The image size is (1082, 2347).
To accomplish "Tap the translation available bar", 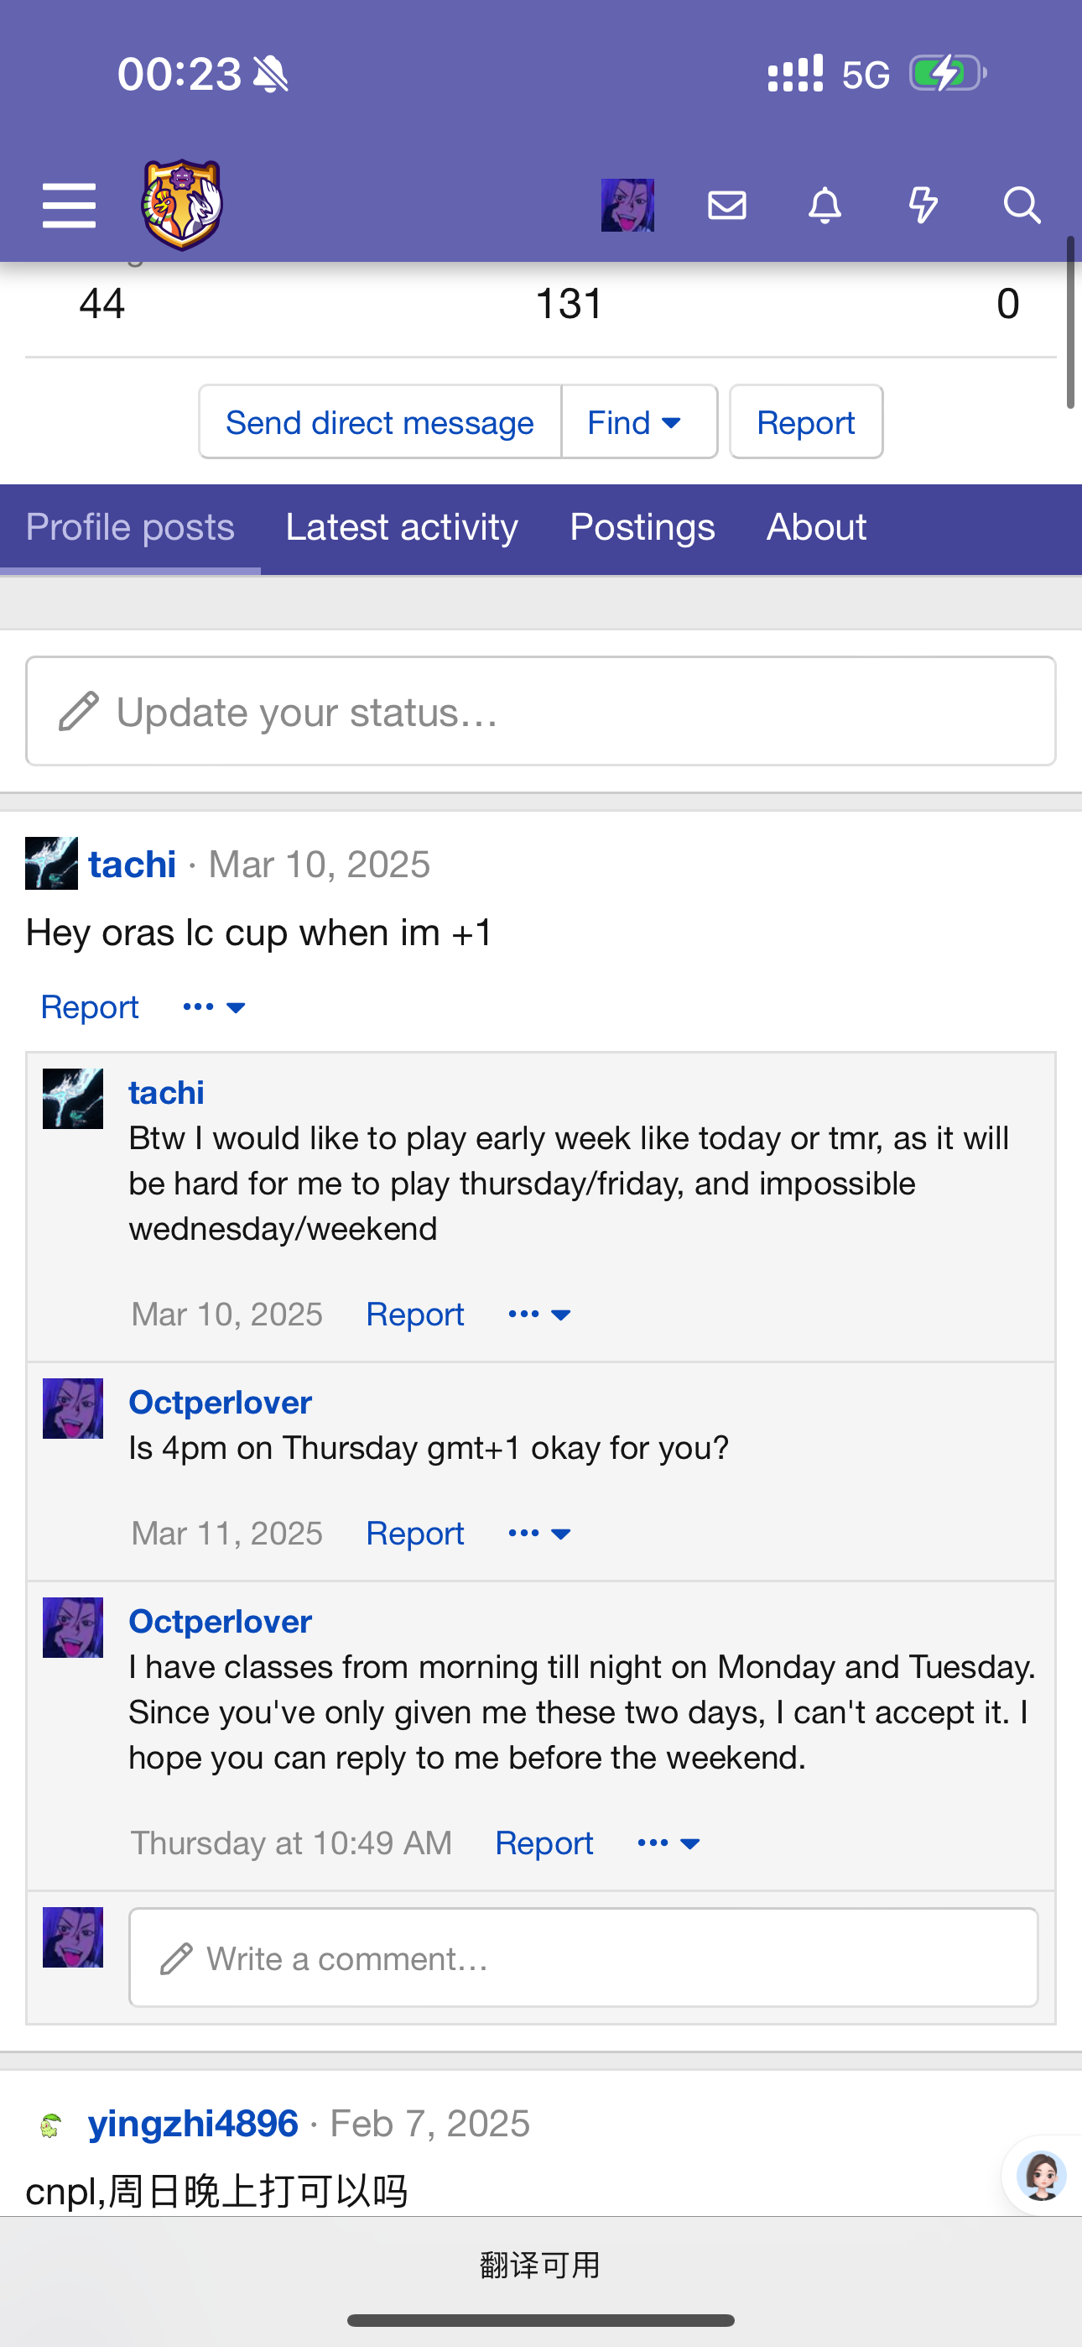I will coord(541,2264).
